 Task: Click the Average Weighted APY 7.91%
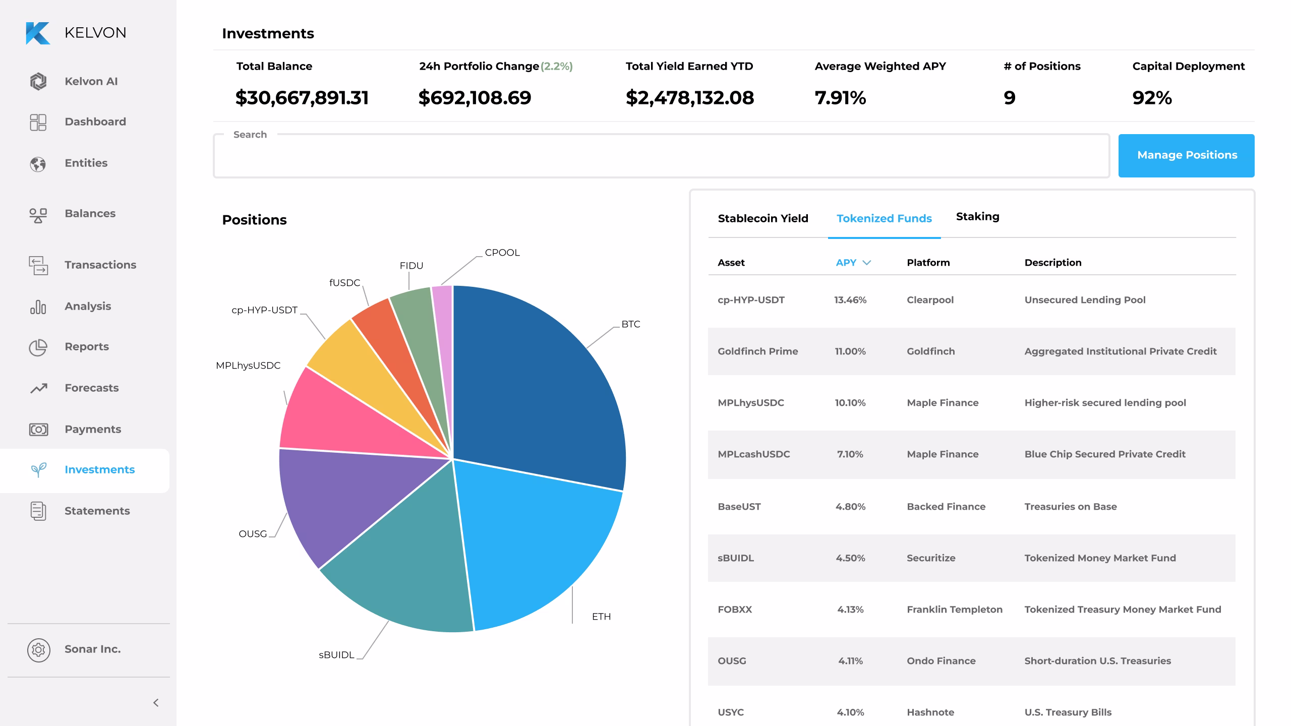click(x=840, y=97)
